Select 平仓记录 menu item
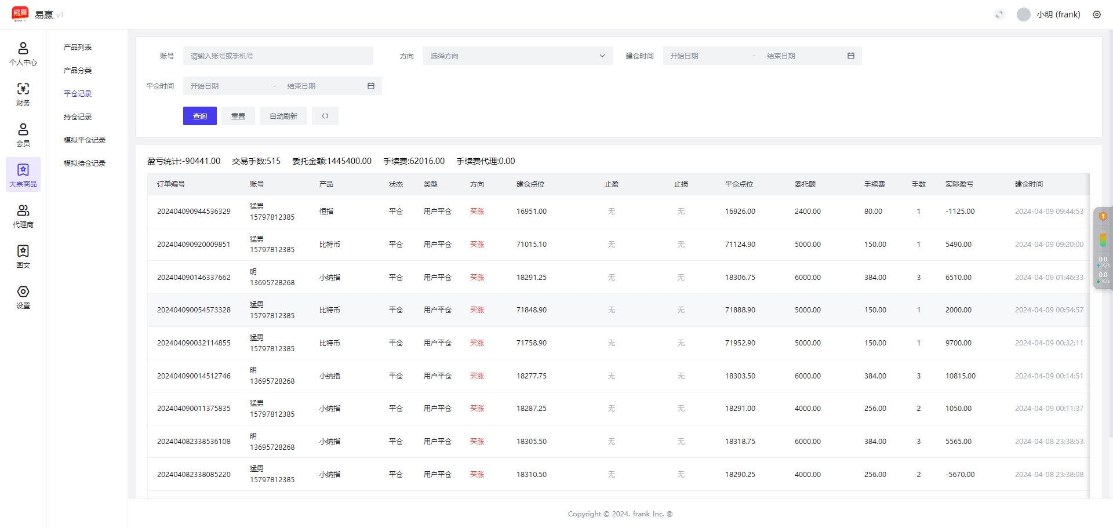Screen dimensions: 1113x528 pos(78,93)
